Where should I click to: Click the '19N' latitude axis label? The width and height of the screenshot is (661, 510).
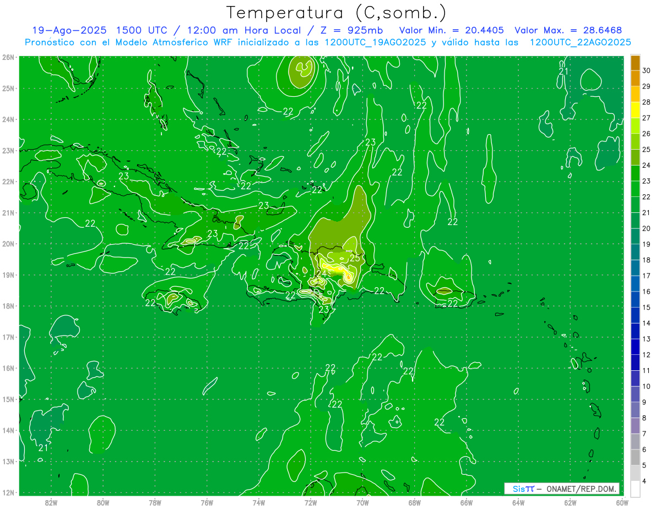(x=8, y=275)
